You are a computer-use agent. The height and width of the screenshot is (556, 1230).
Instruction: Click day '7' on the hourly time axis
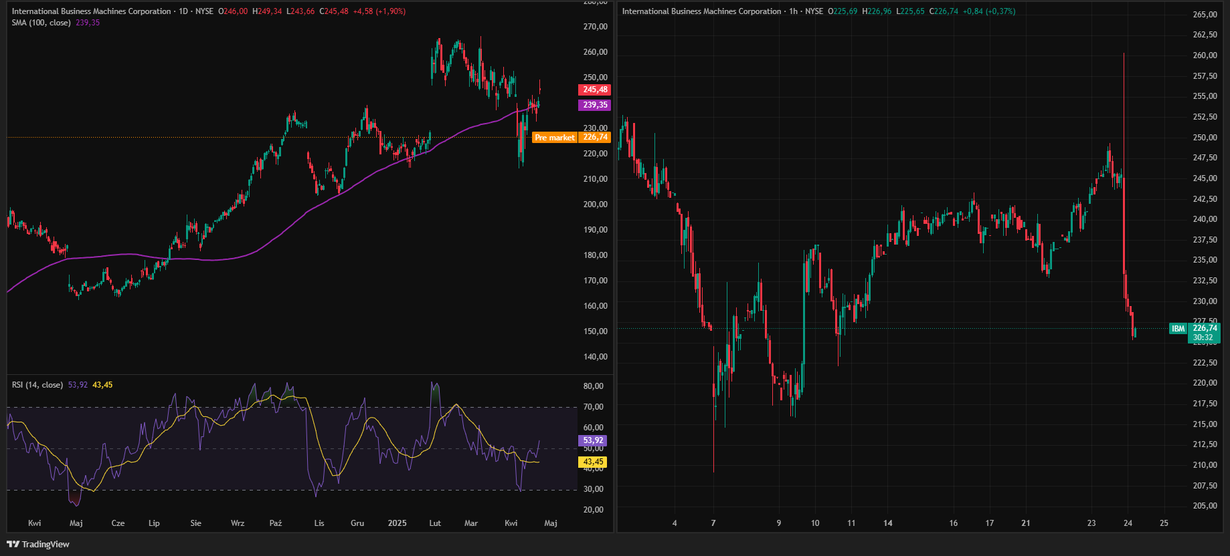point(713,523)
